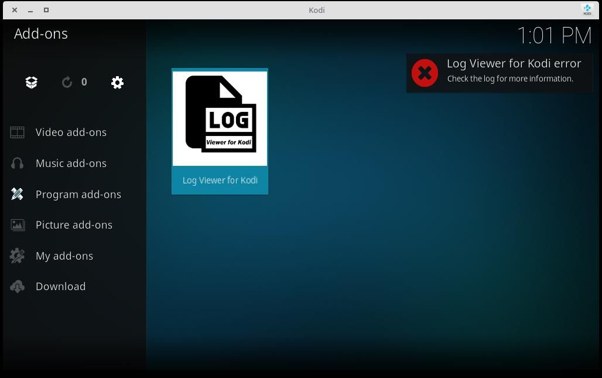
Task: Click the Download cloud icon in sidebar
Action: [17, 286]
